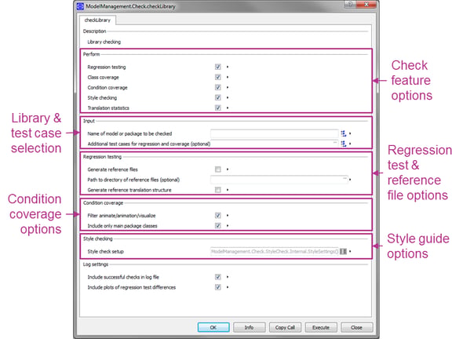Toggle the Condition coverage checkbox under Perform
Image resolution: width=452 pixels, height=339 pixels.
pos(218,87)
